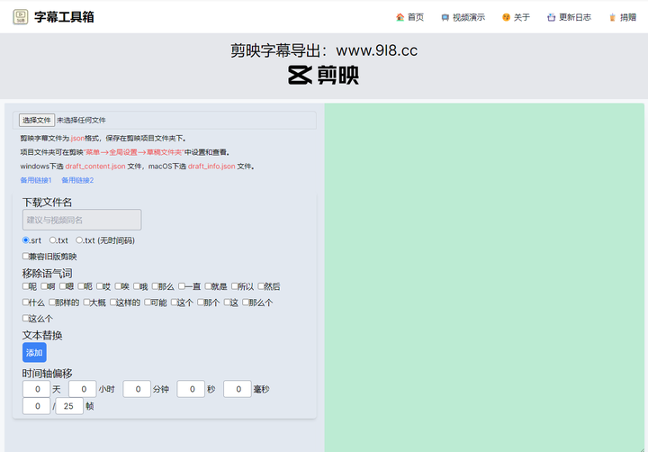The height and width of the screenshot is (452, 648).
Task: Select the .txt (无时间码) radio button
Action: click(x=79, y=240)
